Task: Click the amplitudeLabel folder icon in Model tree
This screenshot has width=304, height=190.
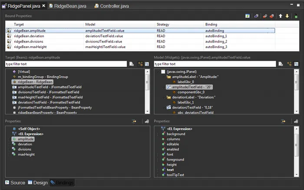Action: (169, 77)
